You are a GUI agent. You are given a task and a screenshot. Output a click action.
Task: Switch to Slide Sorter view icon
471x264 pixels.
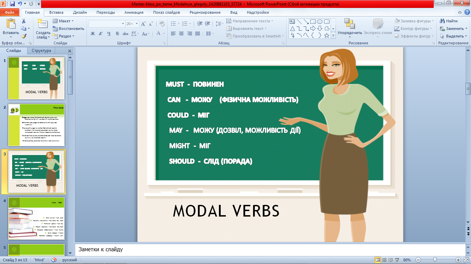click(x=384, y=260)
